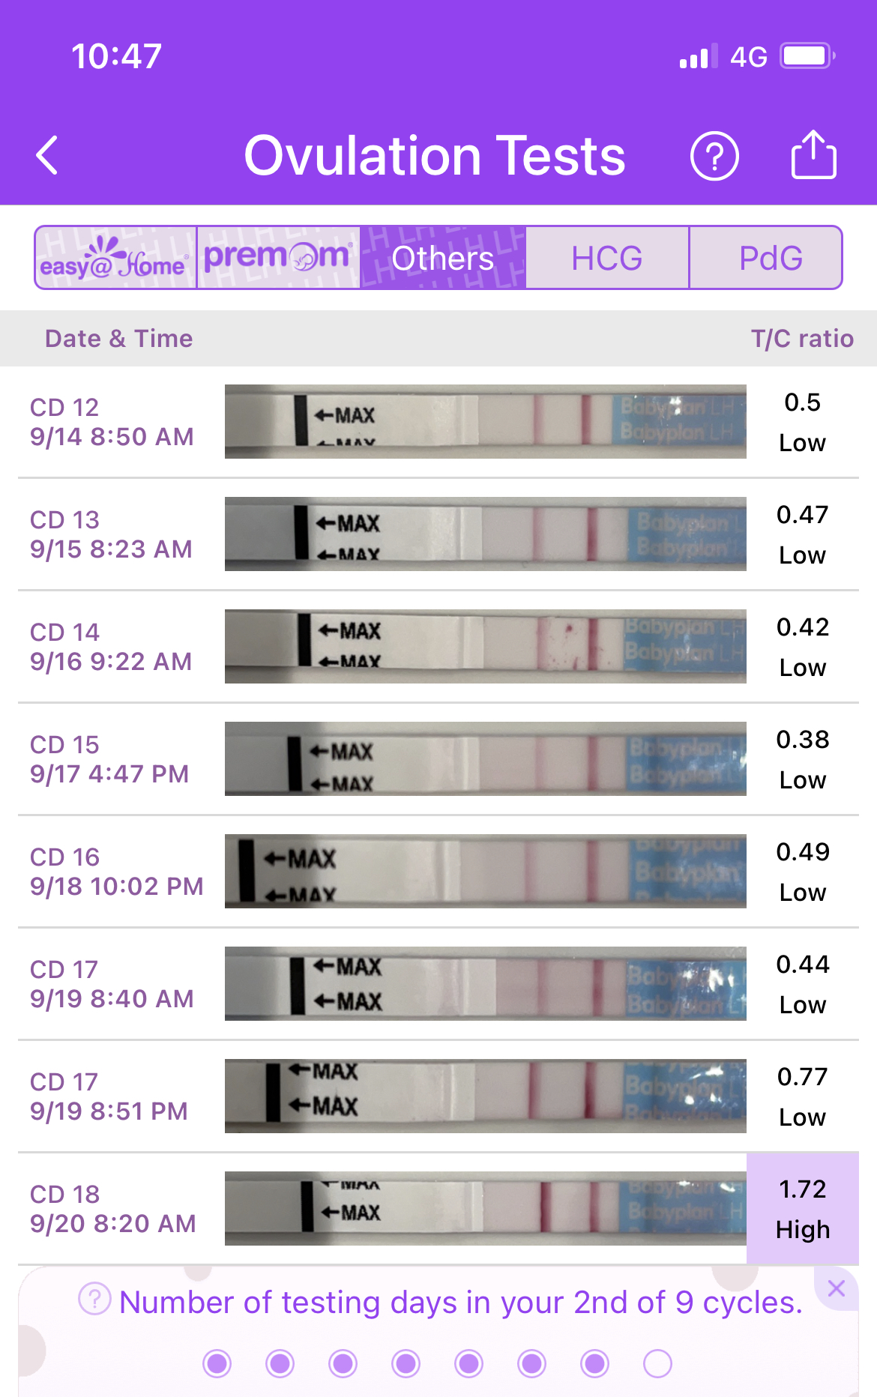Tap the 0.77 Low ratio result
The height and width of the screenshot is (1397, 877).
pyautogui.click(x=802, y=1096)
